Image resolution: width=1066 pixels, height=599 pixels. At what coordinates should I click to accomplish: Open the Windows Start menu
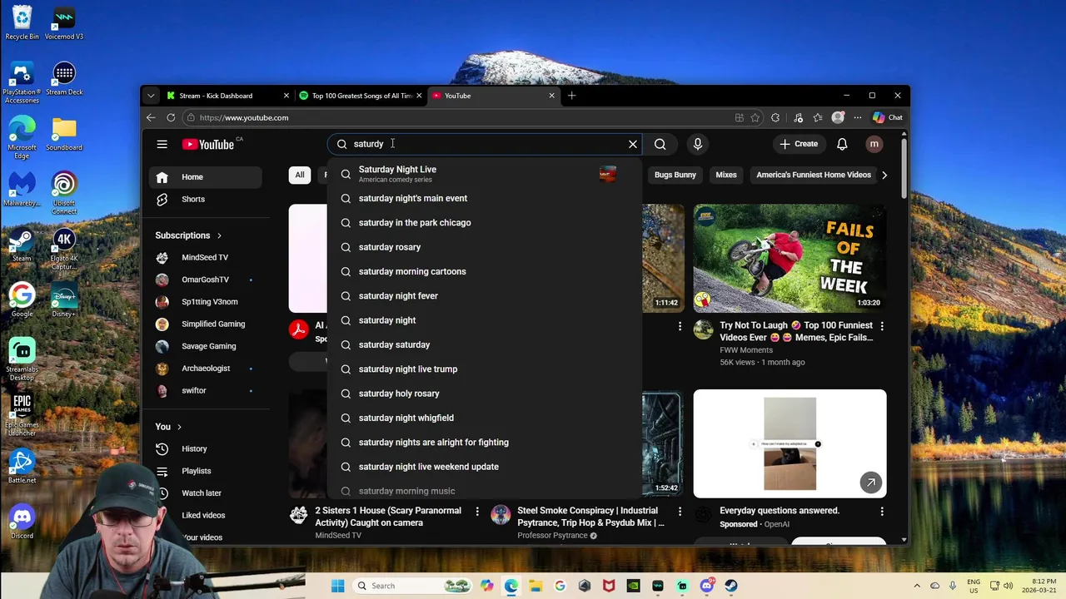[x=337, y=586]
